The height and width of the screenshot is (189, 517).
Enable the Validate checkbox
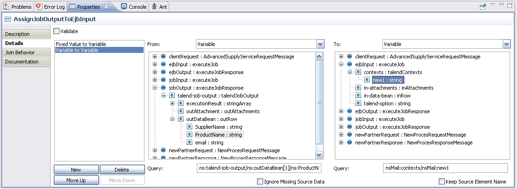coord(57,31)
